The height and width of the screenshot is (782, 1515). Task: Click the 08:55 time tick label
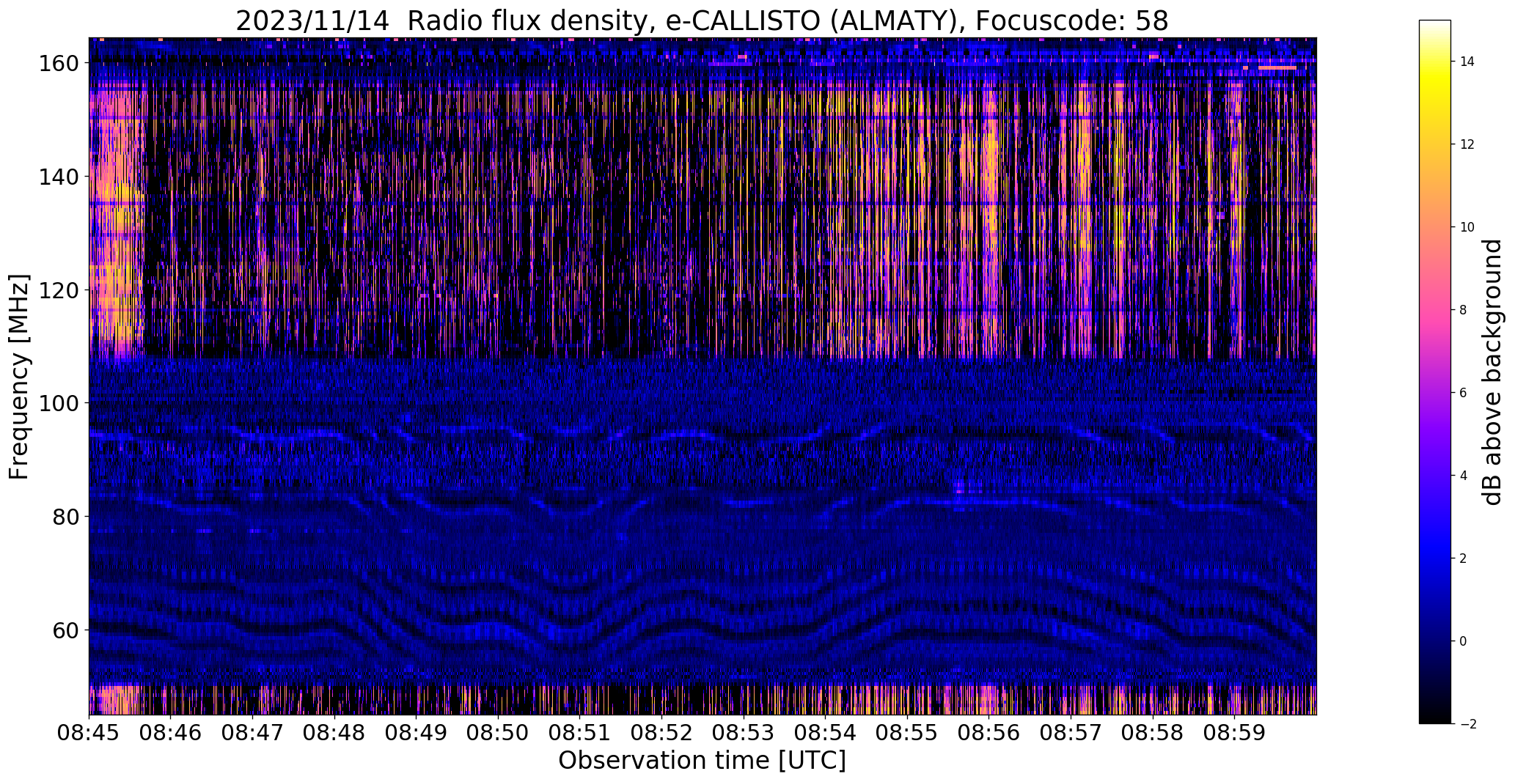coord(908,732)
